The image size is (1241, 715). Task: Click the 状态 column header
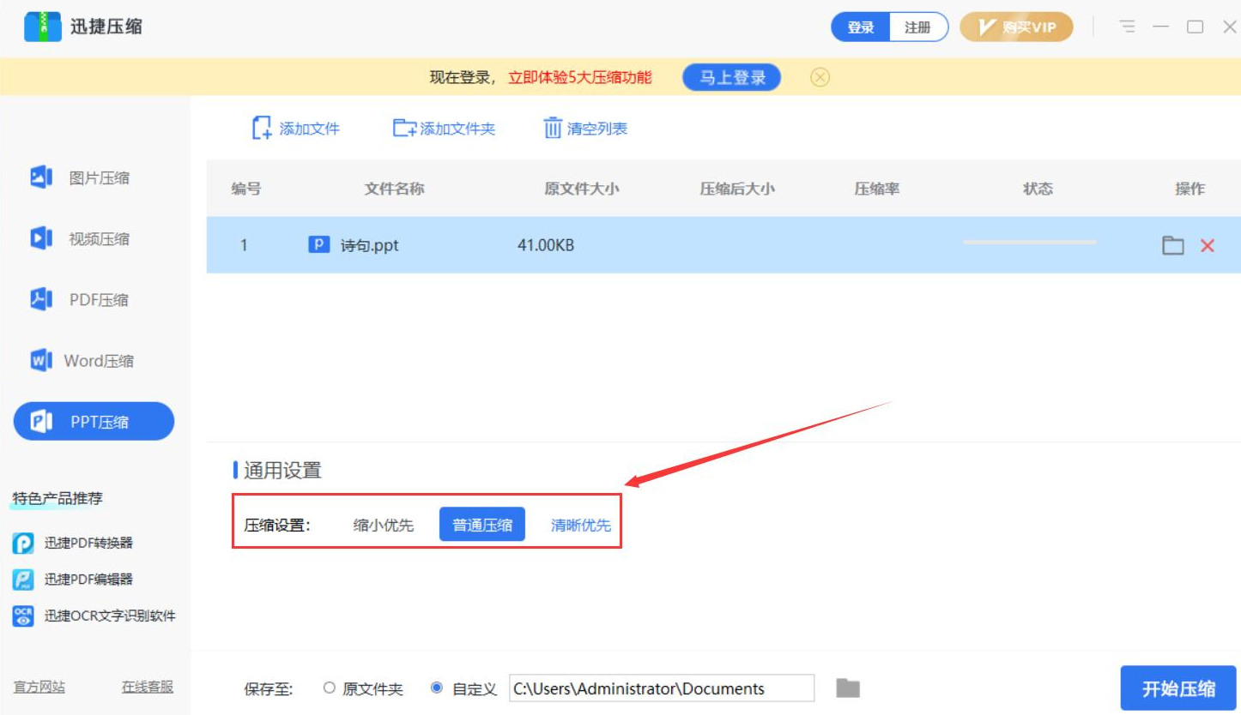[x=1038, y=189]
